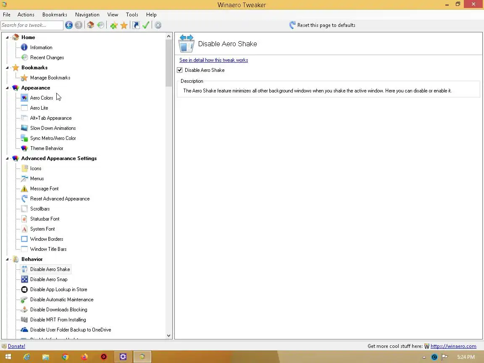Click the green checkmark toolbar icon
This screenshot has height=363, width=484.
click(146, 25)
